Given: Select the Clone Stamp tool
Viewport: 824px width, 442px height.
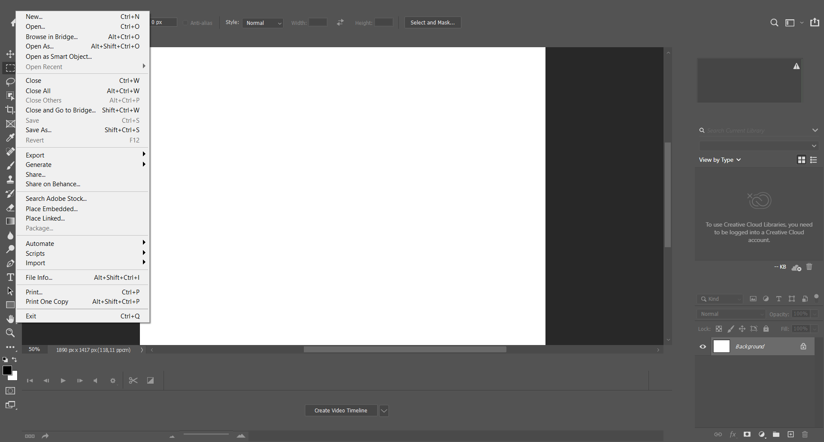Looking at the screenshot, I should (x=10, y=179).
